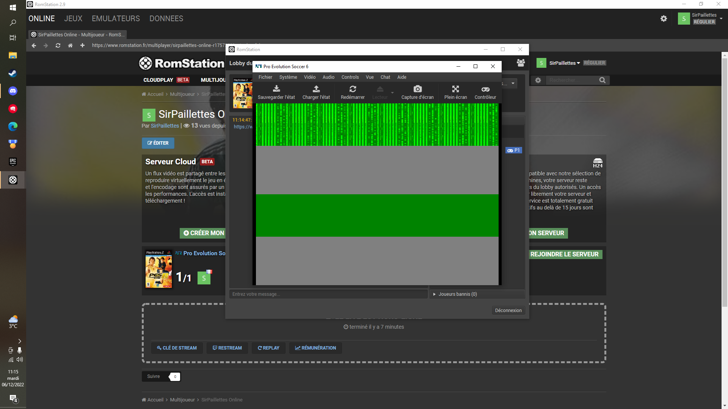Take screenshot with Capture d'écran icon
The height and width of the screenshot is (409, 728).
[x=417, y=89]
